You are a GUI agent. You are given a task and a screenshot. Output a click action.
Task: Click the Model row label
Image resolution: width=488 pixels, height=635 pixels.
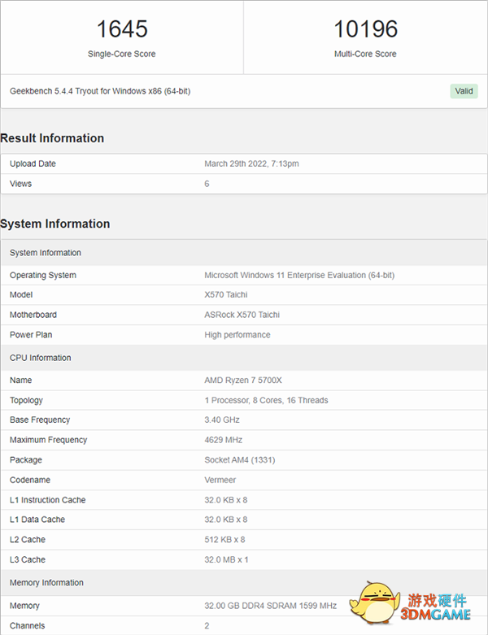(21, 295)
